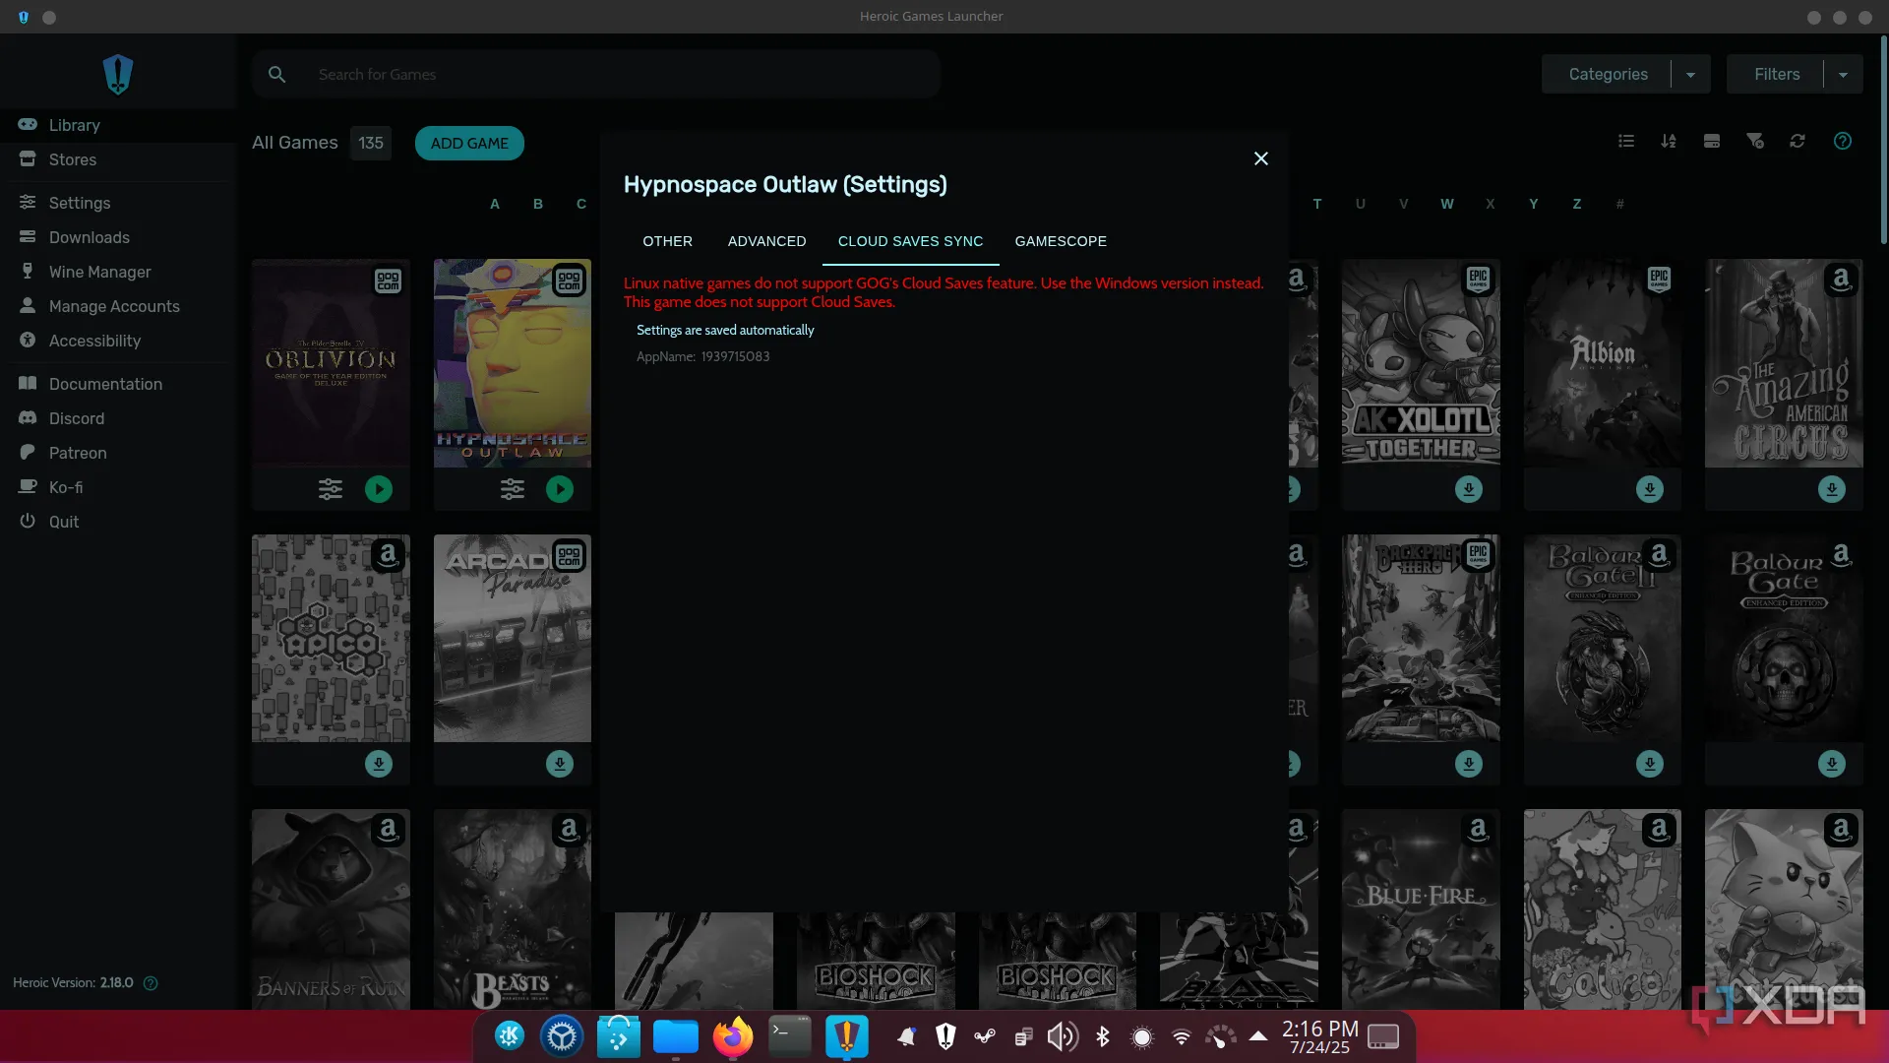Click Heroic version help icon

[x=151, y=983]
